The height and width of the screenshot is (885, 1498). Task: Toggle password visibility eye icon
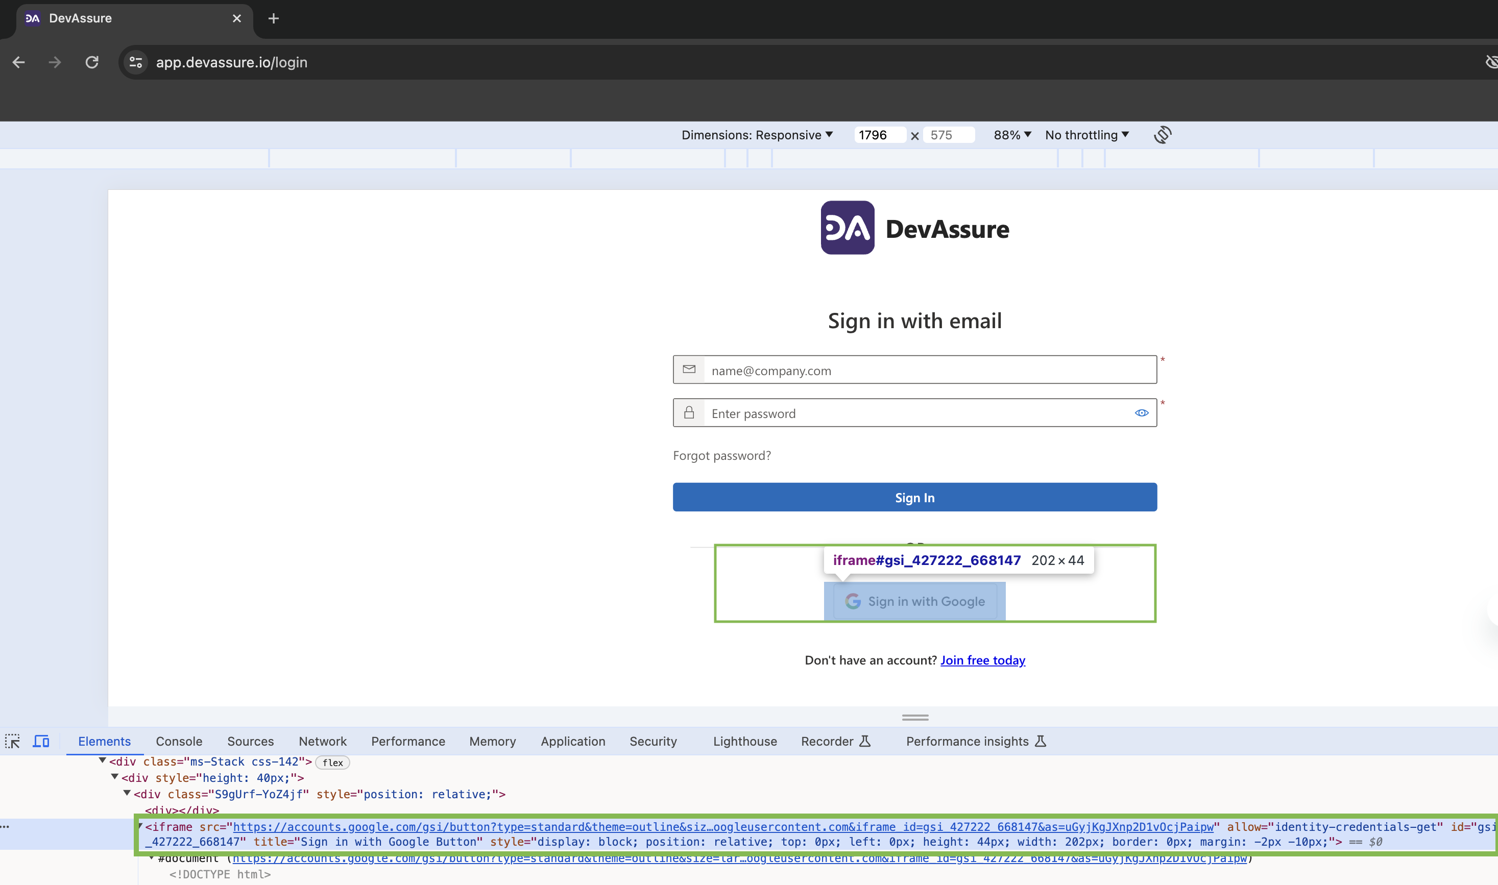tap(1141, 413)
